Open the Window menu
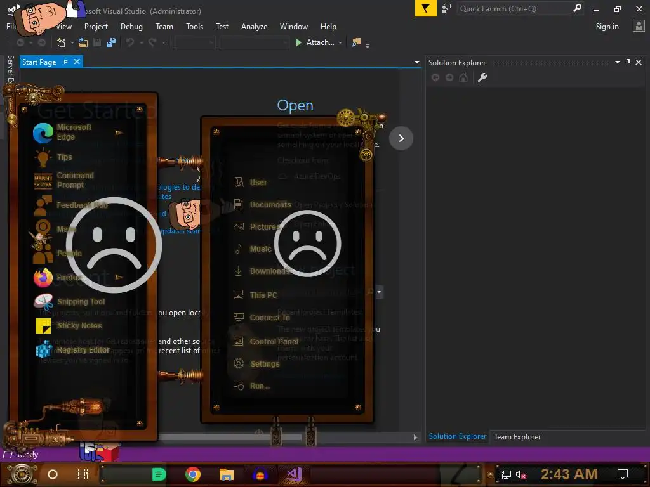 (x=293, y=27)
